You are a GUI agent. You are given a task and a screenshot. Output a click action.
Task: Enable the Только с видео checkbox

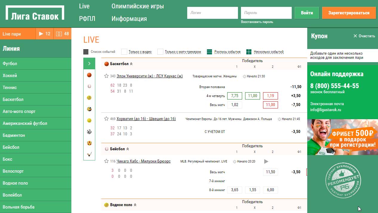click(124, 52)
